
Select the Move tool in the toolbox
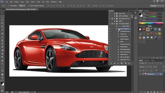pyautogui.click(x=2, y=13)
